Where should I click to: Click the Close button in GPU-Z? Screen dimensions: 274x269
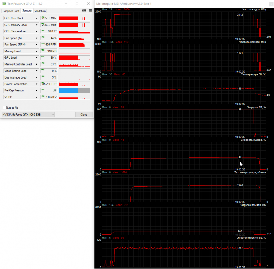pyautogui.click(x=84, y=115)
